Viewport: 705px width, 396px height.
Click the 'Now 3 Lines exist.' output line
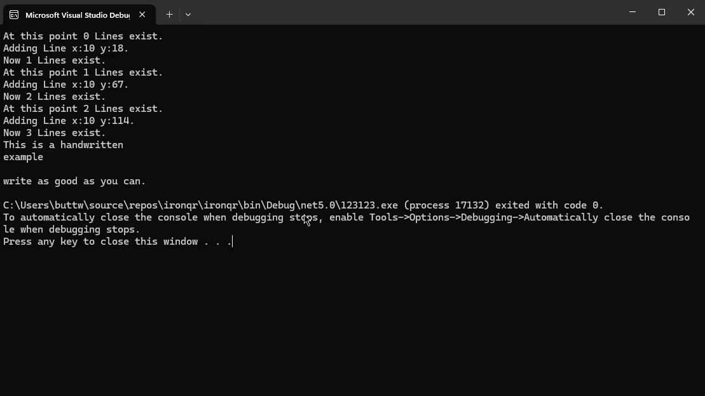[55, 133]
